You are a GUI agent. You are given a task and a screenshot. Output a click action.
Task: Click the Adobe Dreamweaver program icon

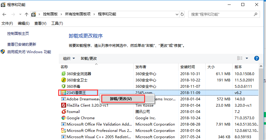click(63, 99)
